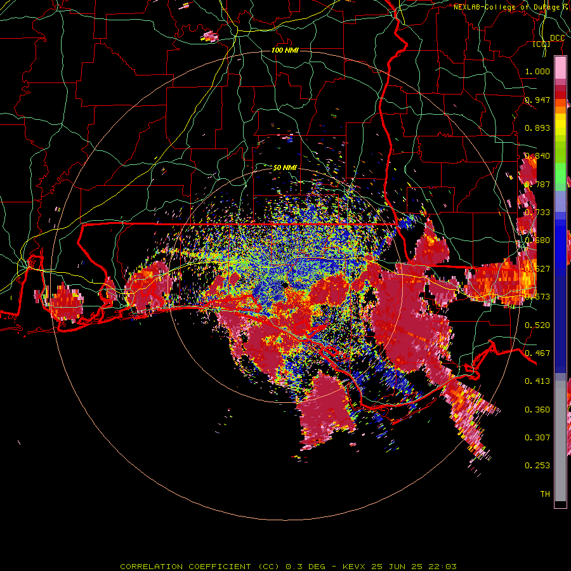Click the 0.680 scale value
This screenshot has height=571, width=571.
click(537, 240)
